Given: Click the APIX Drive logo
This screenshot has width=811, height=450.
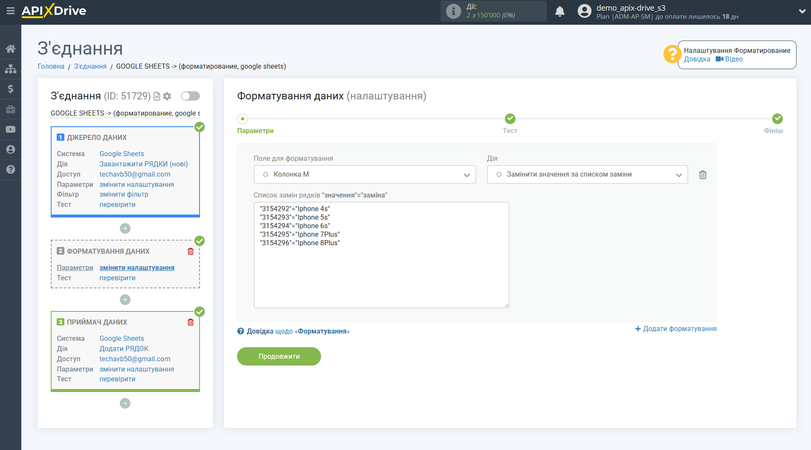Looking at the screenshot, I should [x=54, y=11].
